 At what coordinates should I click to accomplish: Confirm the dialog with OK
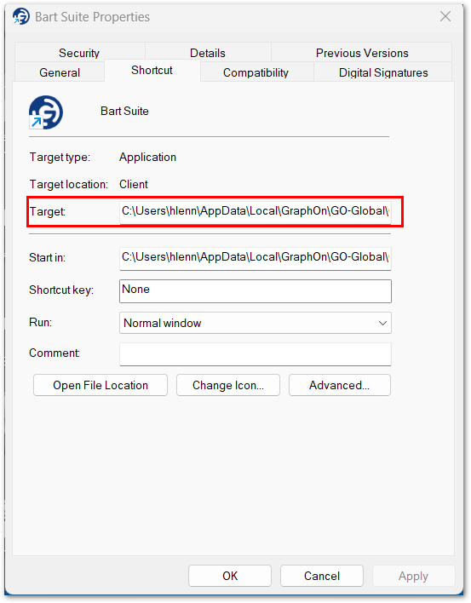[230, 576]
